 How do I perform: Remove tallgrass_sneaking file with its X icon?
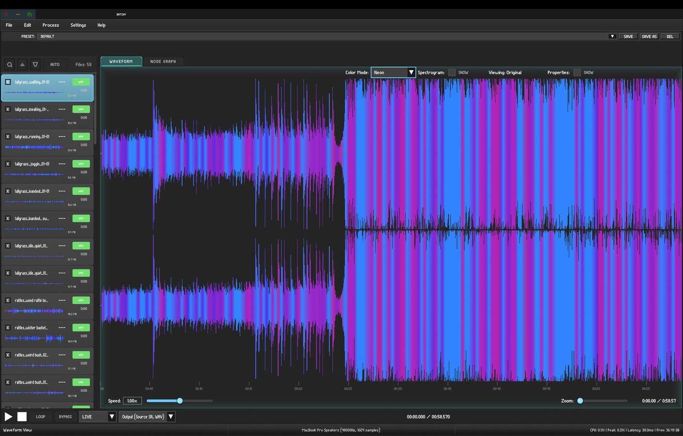pos(8,109)
